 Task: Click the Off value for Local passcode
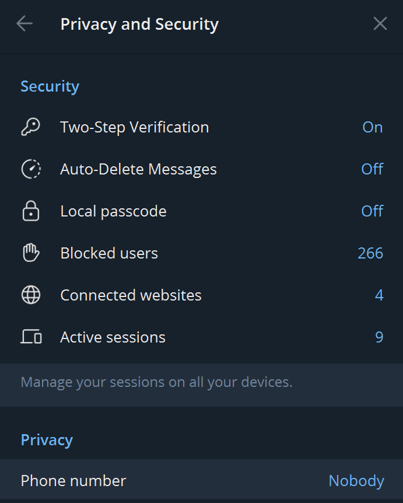372,210
